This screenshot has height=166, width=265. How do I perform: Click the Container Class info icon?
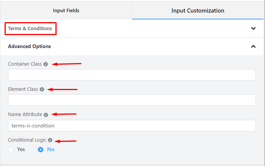[46, 64]
